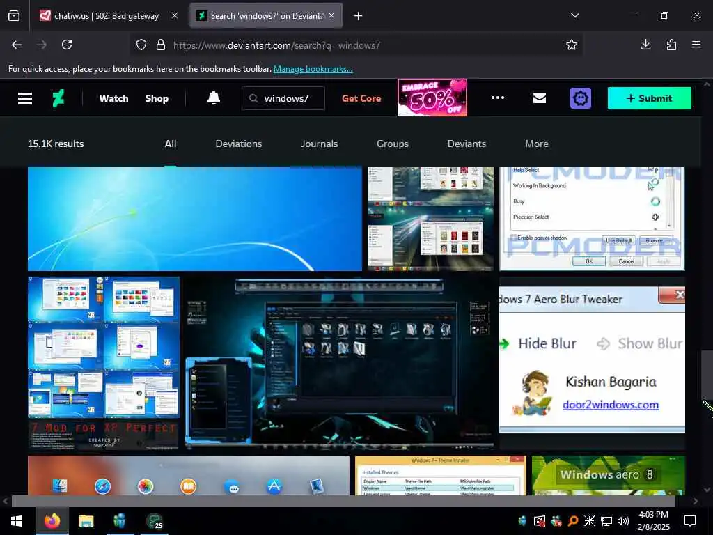Open the browser extensions icon
The height and width of the screenshot is (535, 713).
(x=671, y=45)
